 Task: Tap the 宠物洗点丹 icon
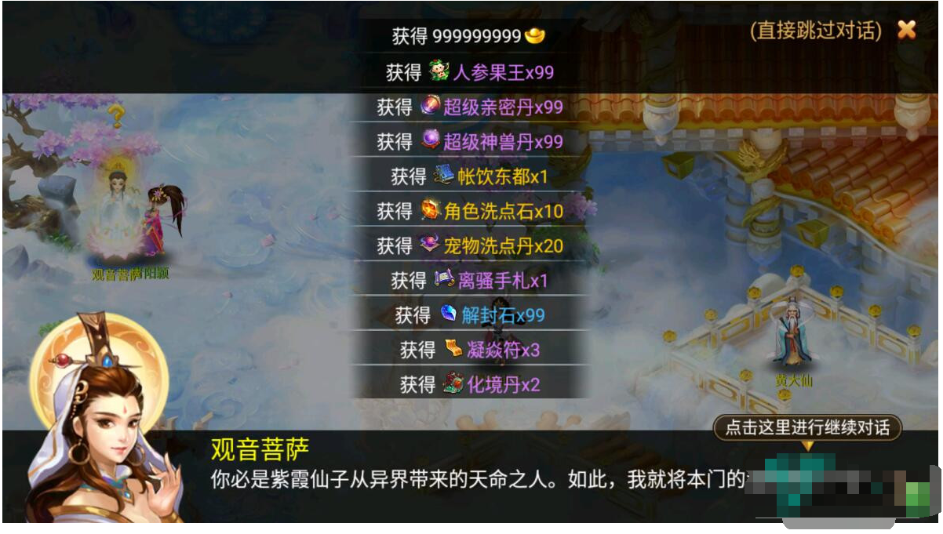point(431,245)
